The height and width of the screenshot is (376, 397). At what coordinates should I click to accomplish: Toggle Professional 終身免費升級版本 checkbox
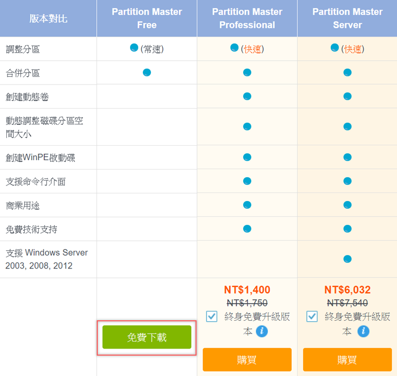[x=212, y=316]
